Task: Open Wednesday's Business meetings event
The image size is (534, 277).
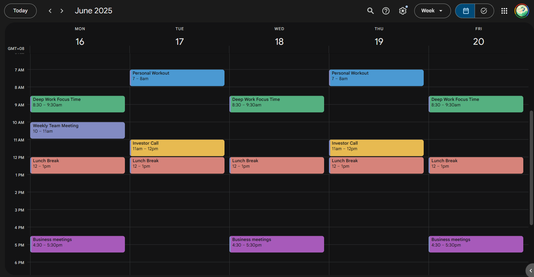Action: click(277, 244)
